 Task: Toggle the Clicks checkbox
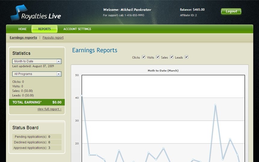pos(144,57)
